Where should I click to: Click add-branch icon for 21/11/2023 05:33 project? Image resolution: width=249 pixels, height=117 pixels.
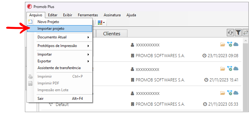pyautogui.click(x=230, y=92)
